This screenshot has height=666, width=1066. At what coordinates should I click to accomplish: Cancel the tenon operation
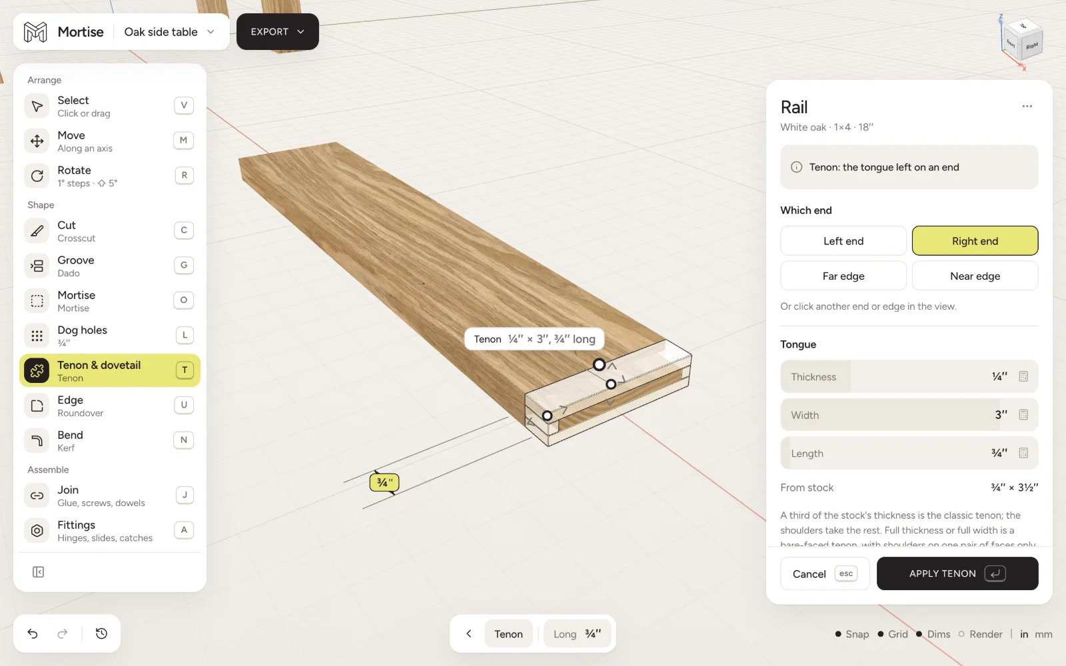click(825, 573)
